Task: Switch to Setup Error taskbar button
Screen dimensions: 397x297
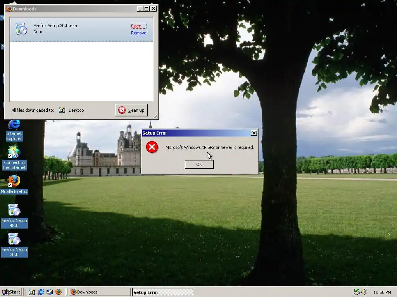Action: (x=163, y=292)
